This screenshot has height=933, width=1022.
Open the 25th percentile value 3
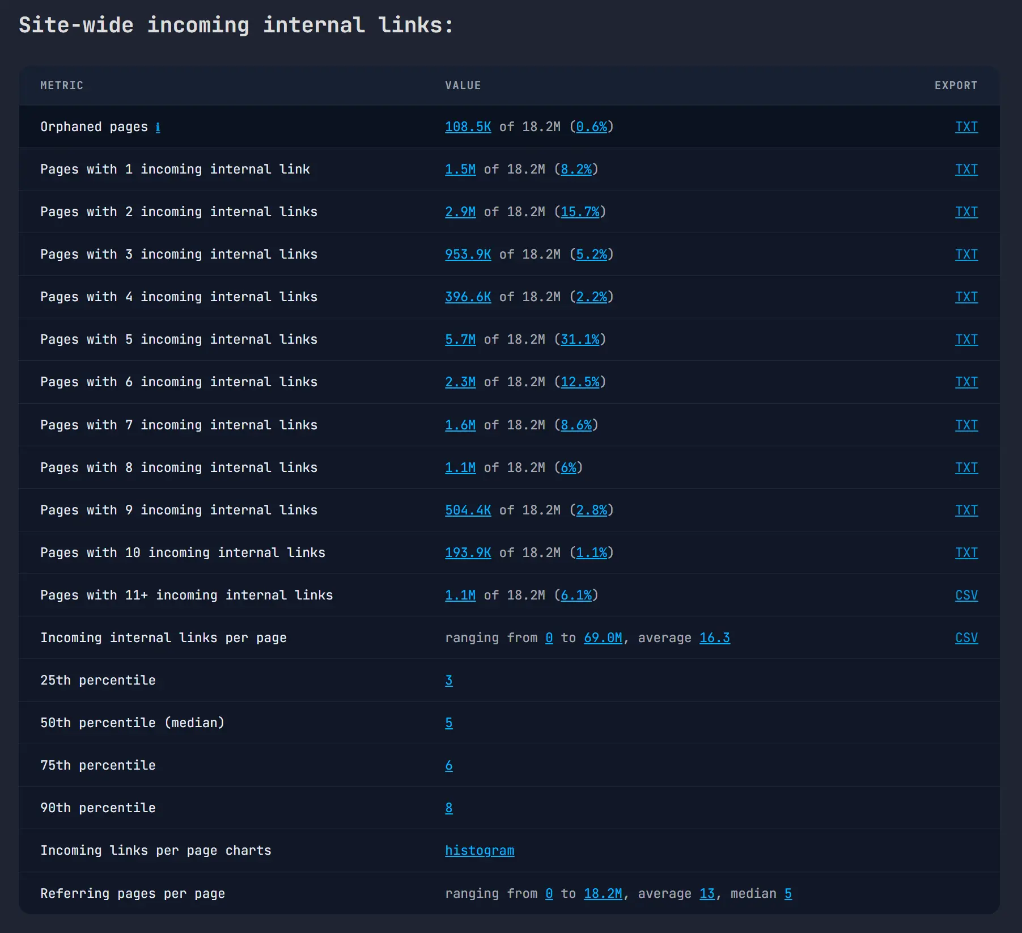(x=448, y=680)
